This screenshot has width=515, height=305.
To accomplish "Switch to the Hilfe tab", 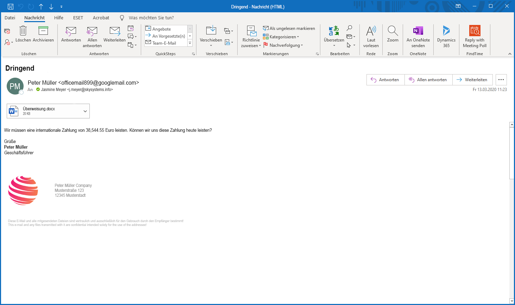I will click(59, 18).
